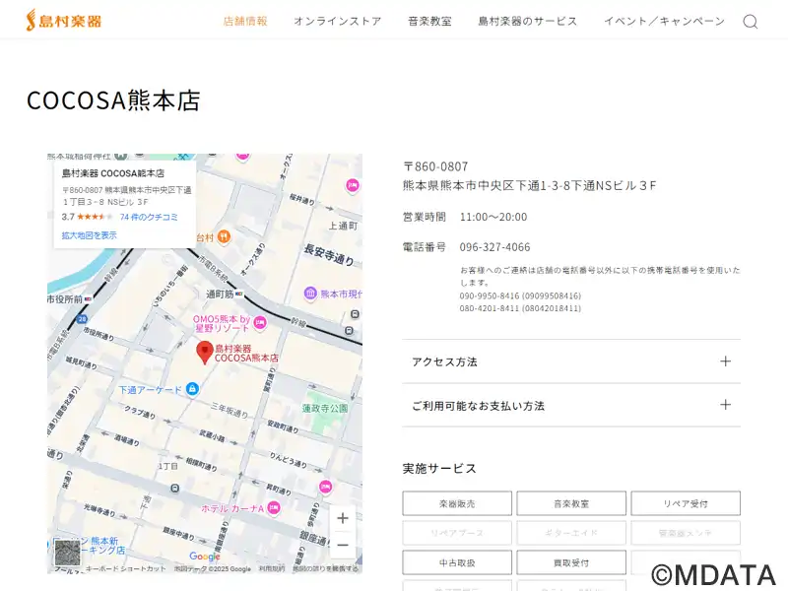Viewport: 788px width, 591px height.
Task: Click the Google logo on the map
Action: pyautogui.click(x=205, y=556)
